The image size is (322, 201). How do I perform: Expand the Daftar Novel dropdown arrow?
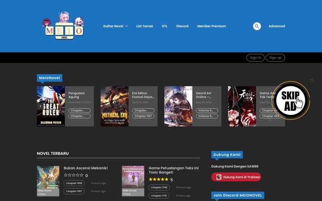[x=127, y=26]
